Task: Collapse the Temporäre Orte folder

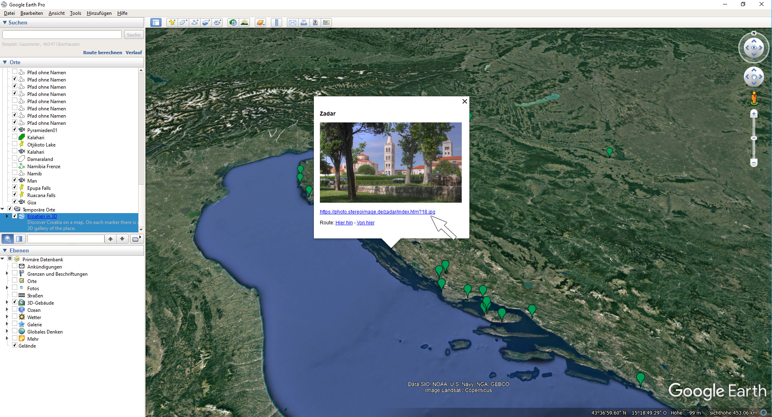Action: (x=2, y=209)
